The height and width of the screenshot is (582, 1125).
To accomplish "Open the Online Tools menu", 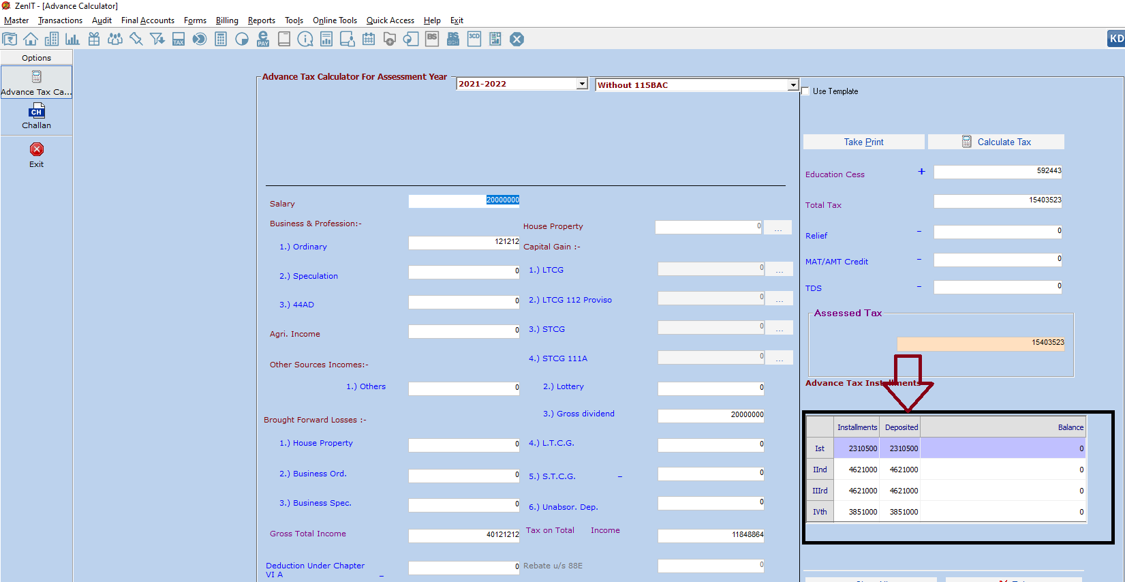I will [335, 20].
